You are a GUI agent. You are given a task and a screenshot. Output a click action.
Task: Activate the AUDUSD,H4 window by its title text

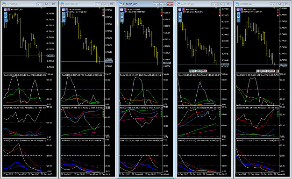(246, 4)
